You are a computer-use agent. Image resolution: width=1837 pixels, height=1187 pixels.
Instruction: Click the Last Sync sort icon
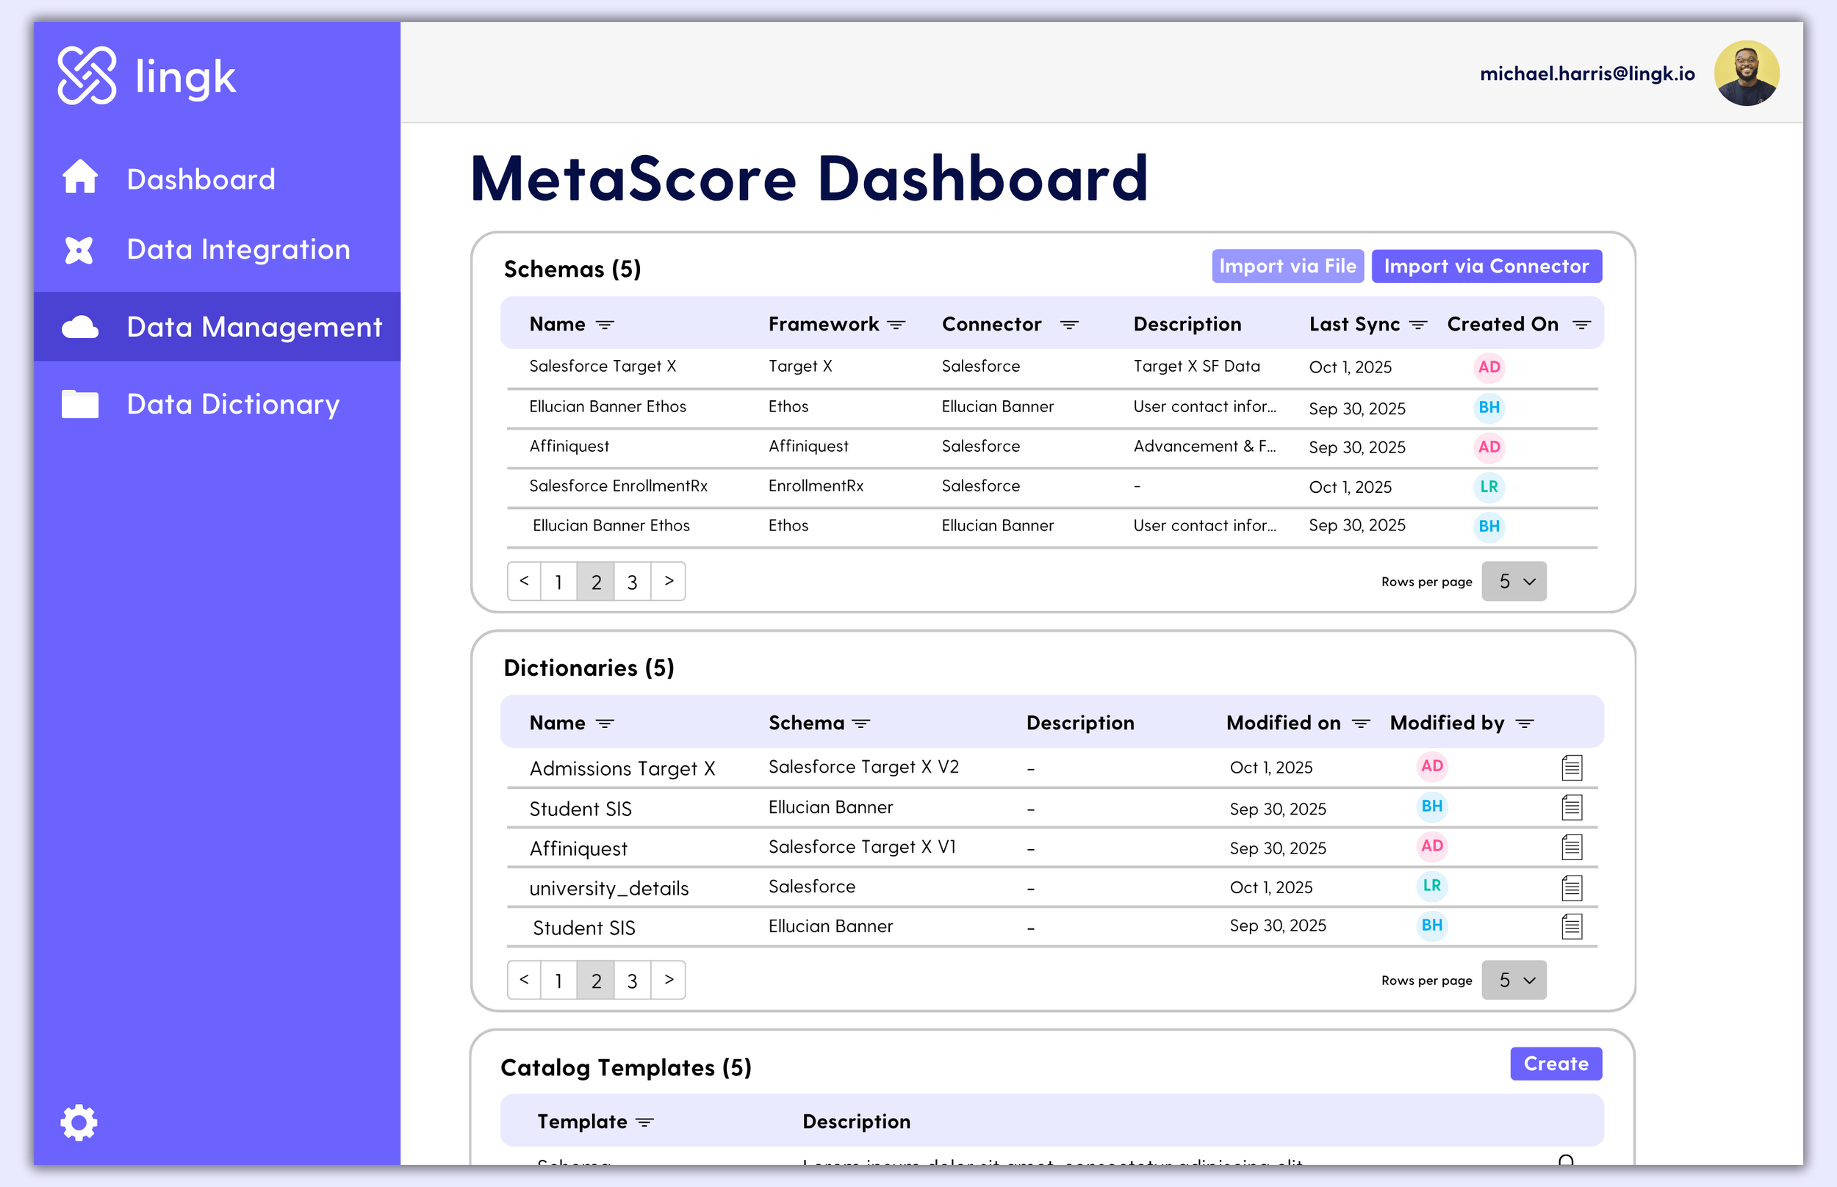[x=1417, y=325]
